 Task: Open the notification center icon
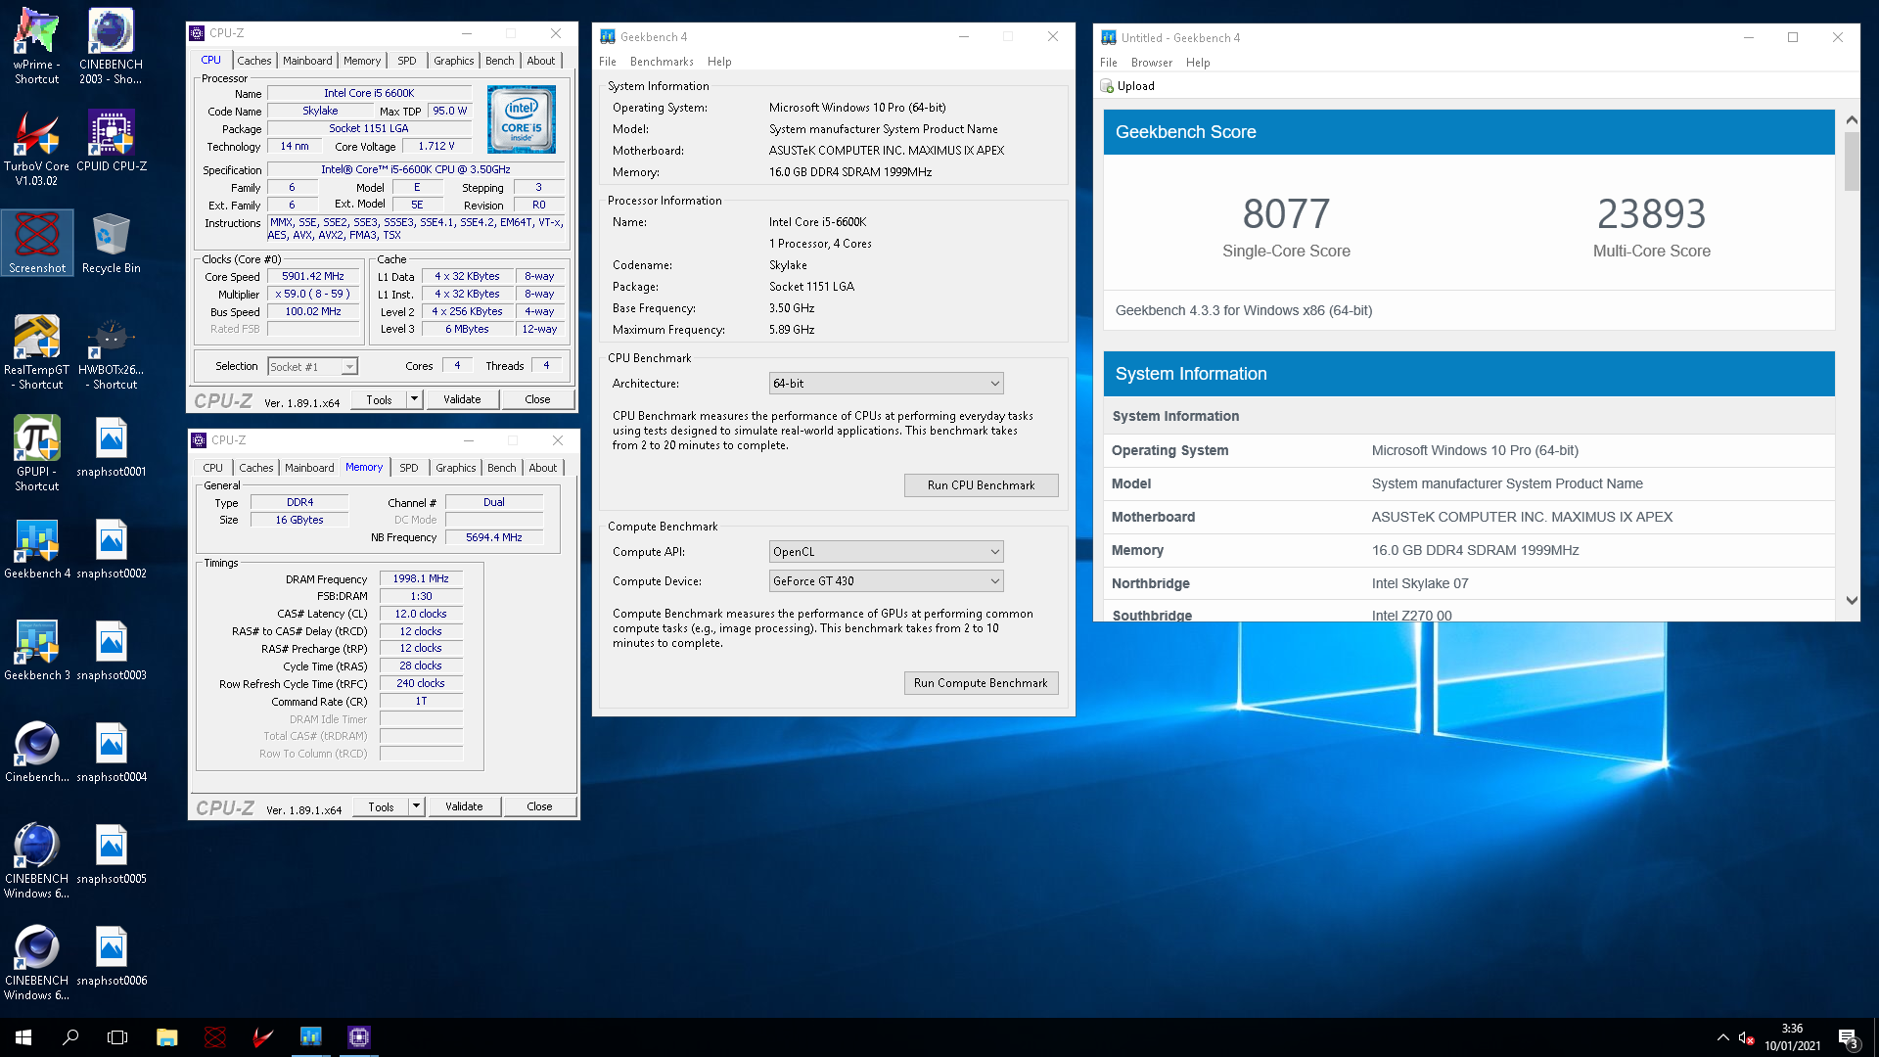pyautogui.click(x=1850, y=1037)
